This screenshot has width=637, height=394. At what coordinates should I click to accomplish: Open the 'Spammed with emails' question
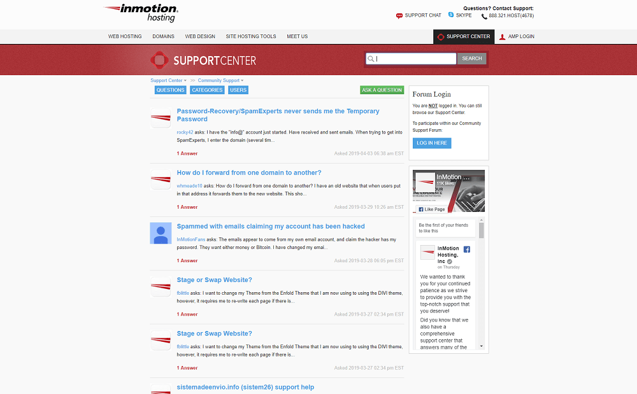(271, 226)
